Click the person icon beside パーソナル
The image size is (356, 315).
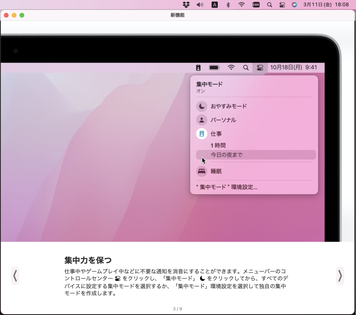[202, 120]
